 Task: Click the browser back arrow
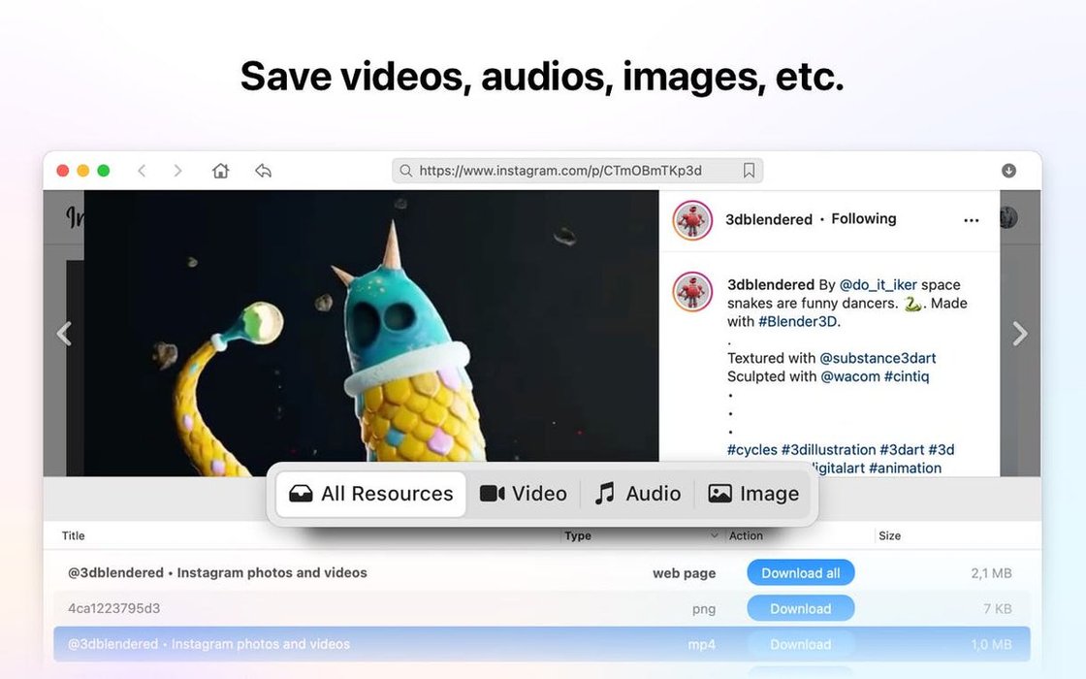(x=142, y=171)
